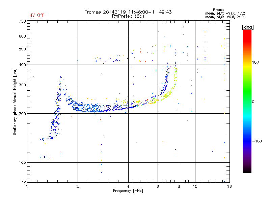Click the x-axis tick label '2'
This screenshot has height=203, width=270.
tap(78, 186)
